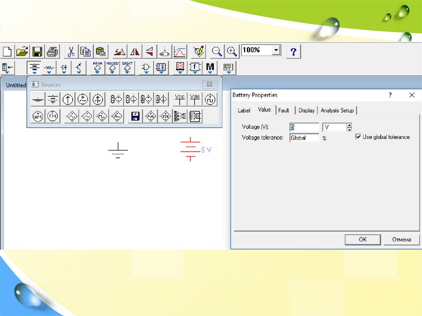Open the Analysis Setup tab

[337, 110]
